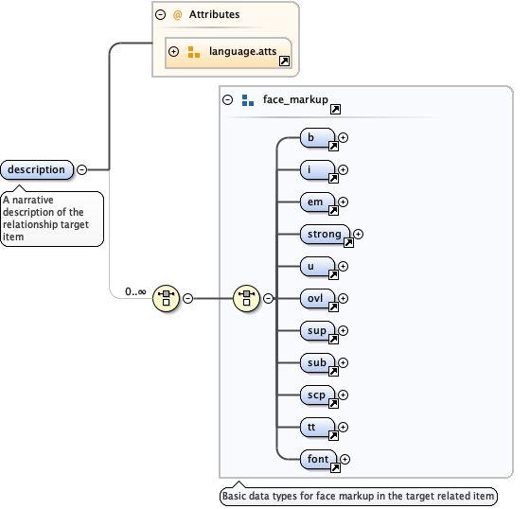Image resolution: width=530 pixels, height=509 pixels.
Task: Select the u element
Action: tap(317, 267)
